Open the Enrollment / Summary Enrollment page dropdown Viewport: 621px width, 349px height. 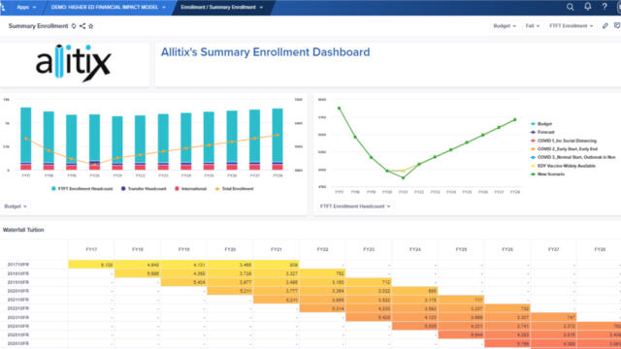[x=222, y=7]
